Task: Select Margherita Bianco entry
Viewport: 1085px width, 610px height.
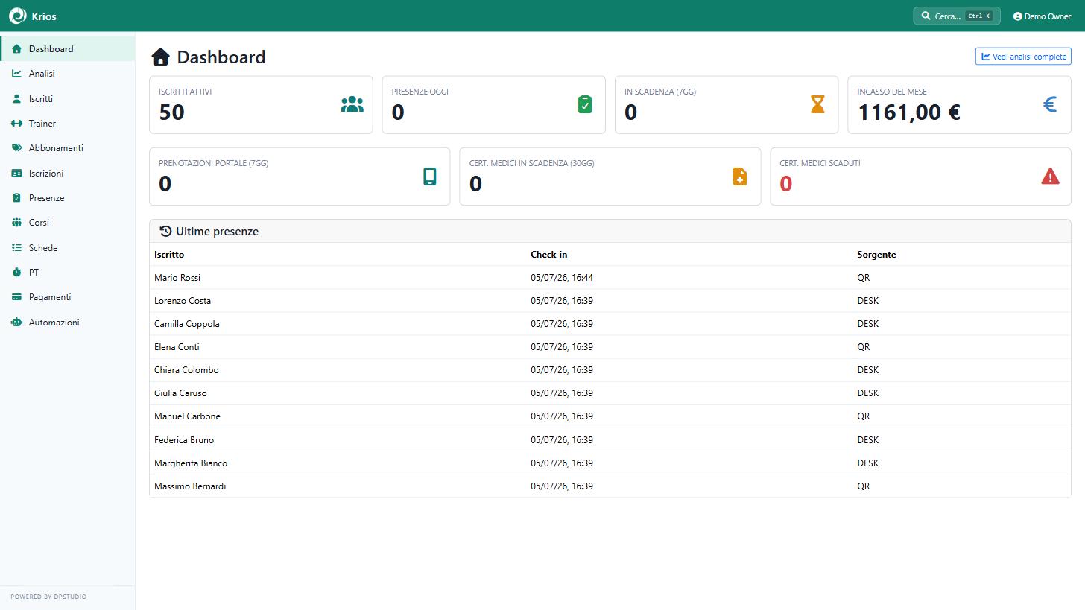Action: coord(191,463)
